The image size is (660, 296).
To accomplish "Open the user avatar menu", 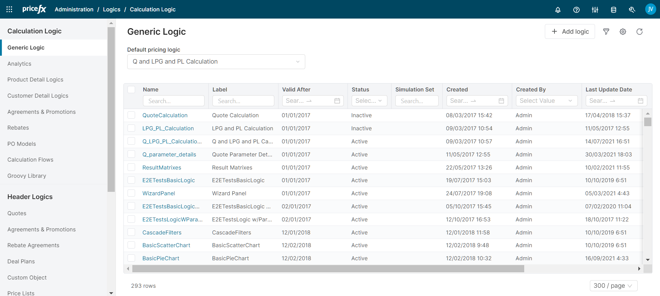I will pyautogui.click(x=650, y=9).
